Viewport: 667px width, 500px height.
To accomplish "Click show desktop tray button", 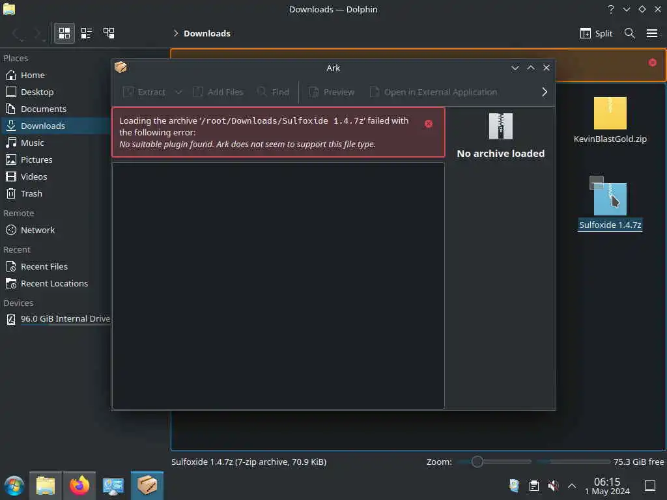I will coord(650,486).
